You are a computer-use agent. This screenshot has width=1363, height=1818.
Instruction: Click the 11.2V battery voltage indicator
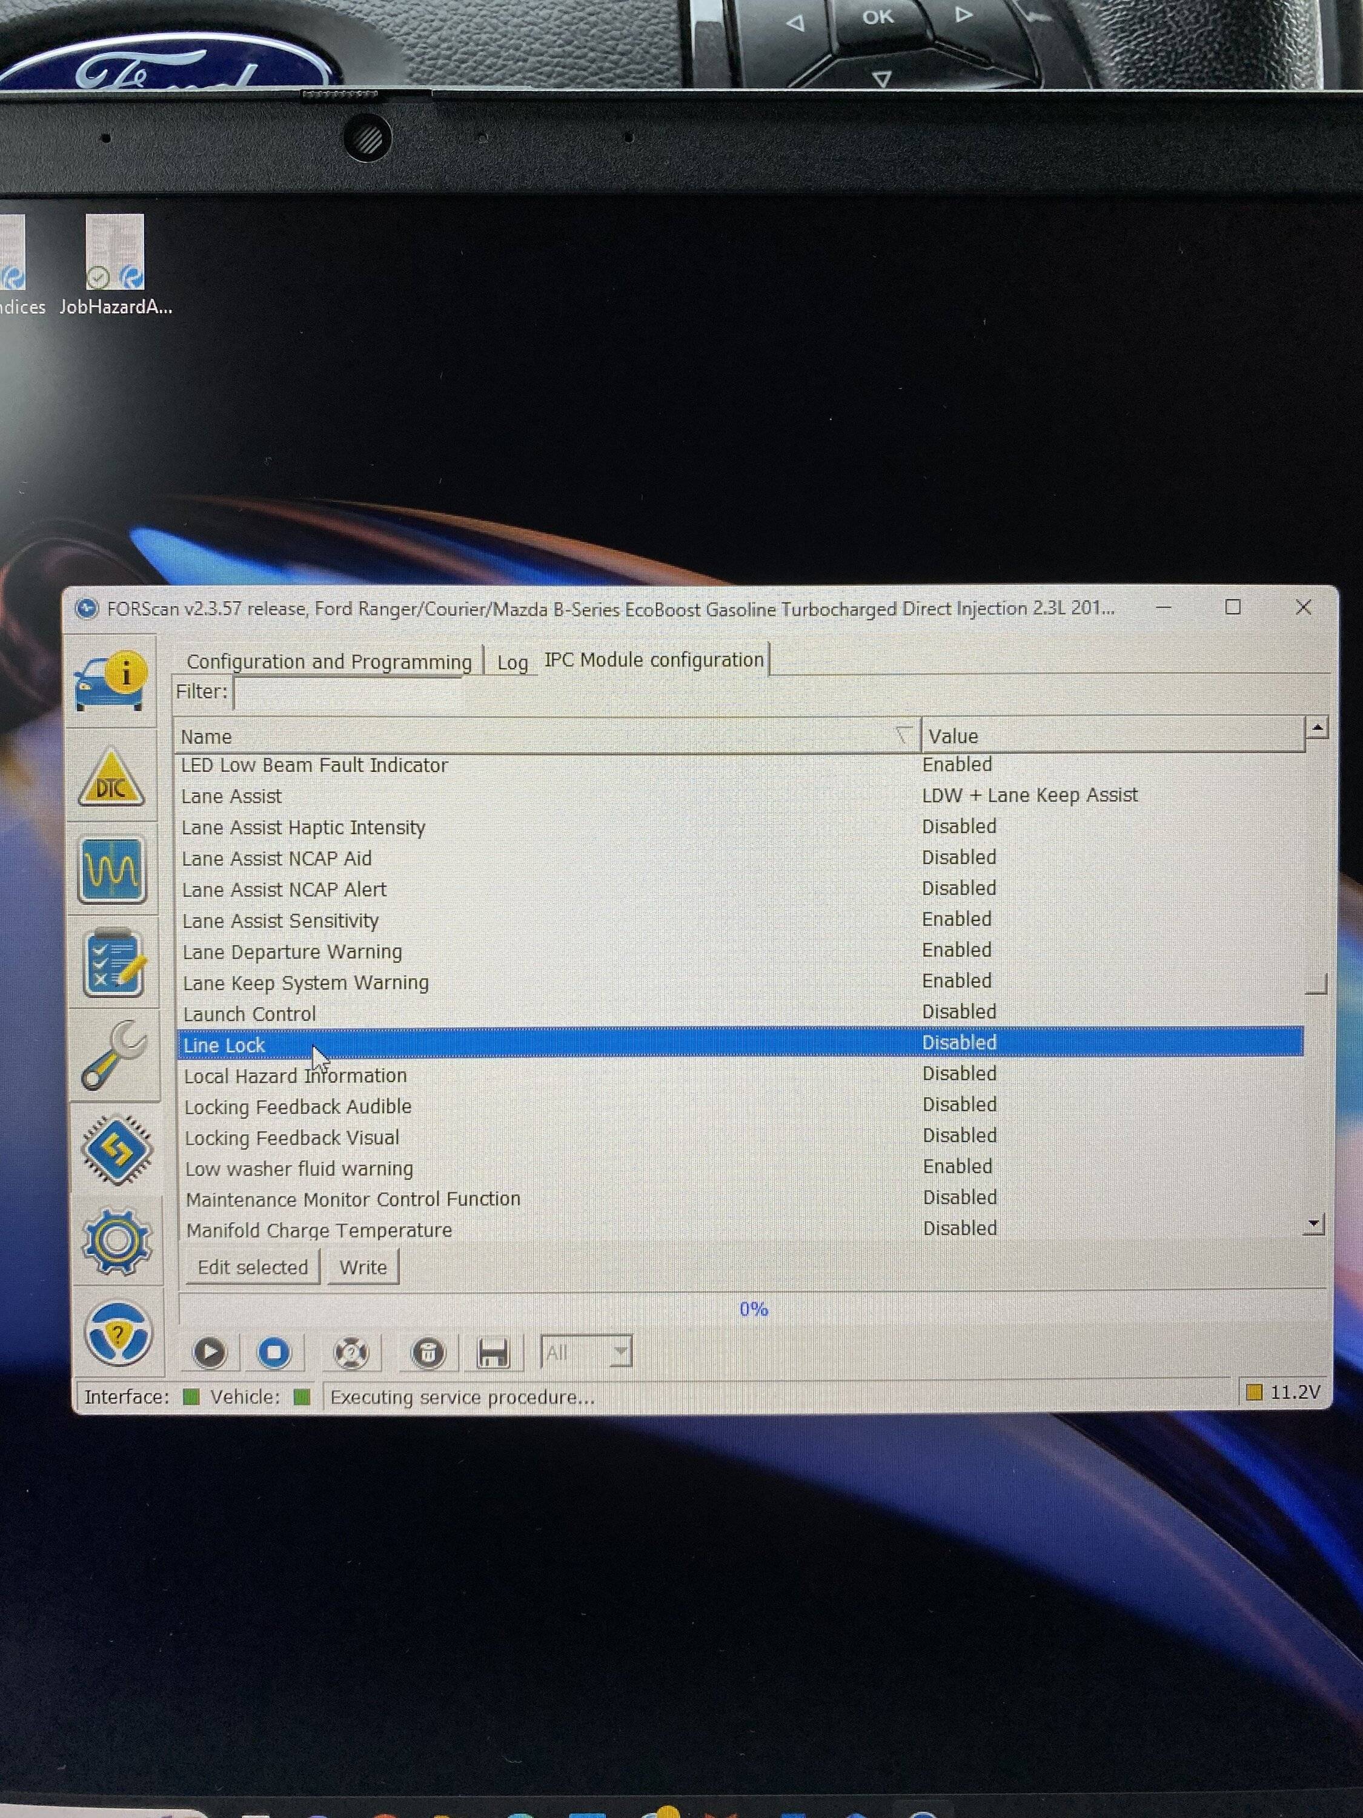[x=1282, y=1392]
